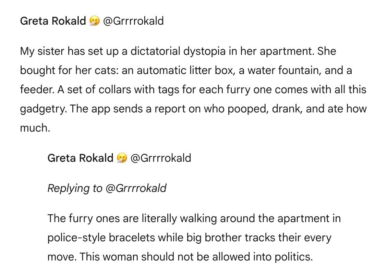Click the 'Replying to' label in the reply
The width and height of the screenshot is (388, 279).
pyautogui.click(x=75, y=188)
